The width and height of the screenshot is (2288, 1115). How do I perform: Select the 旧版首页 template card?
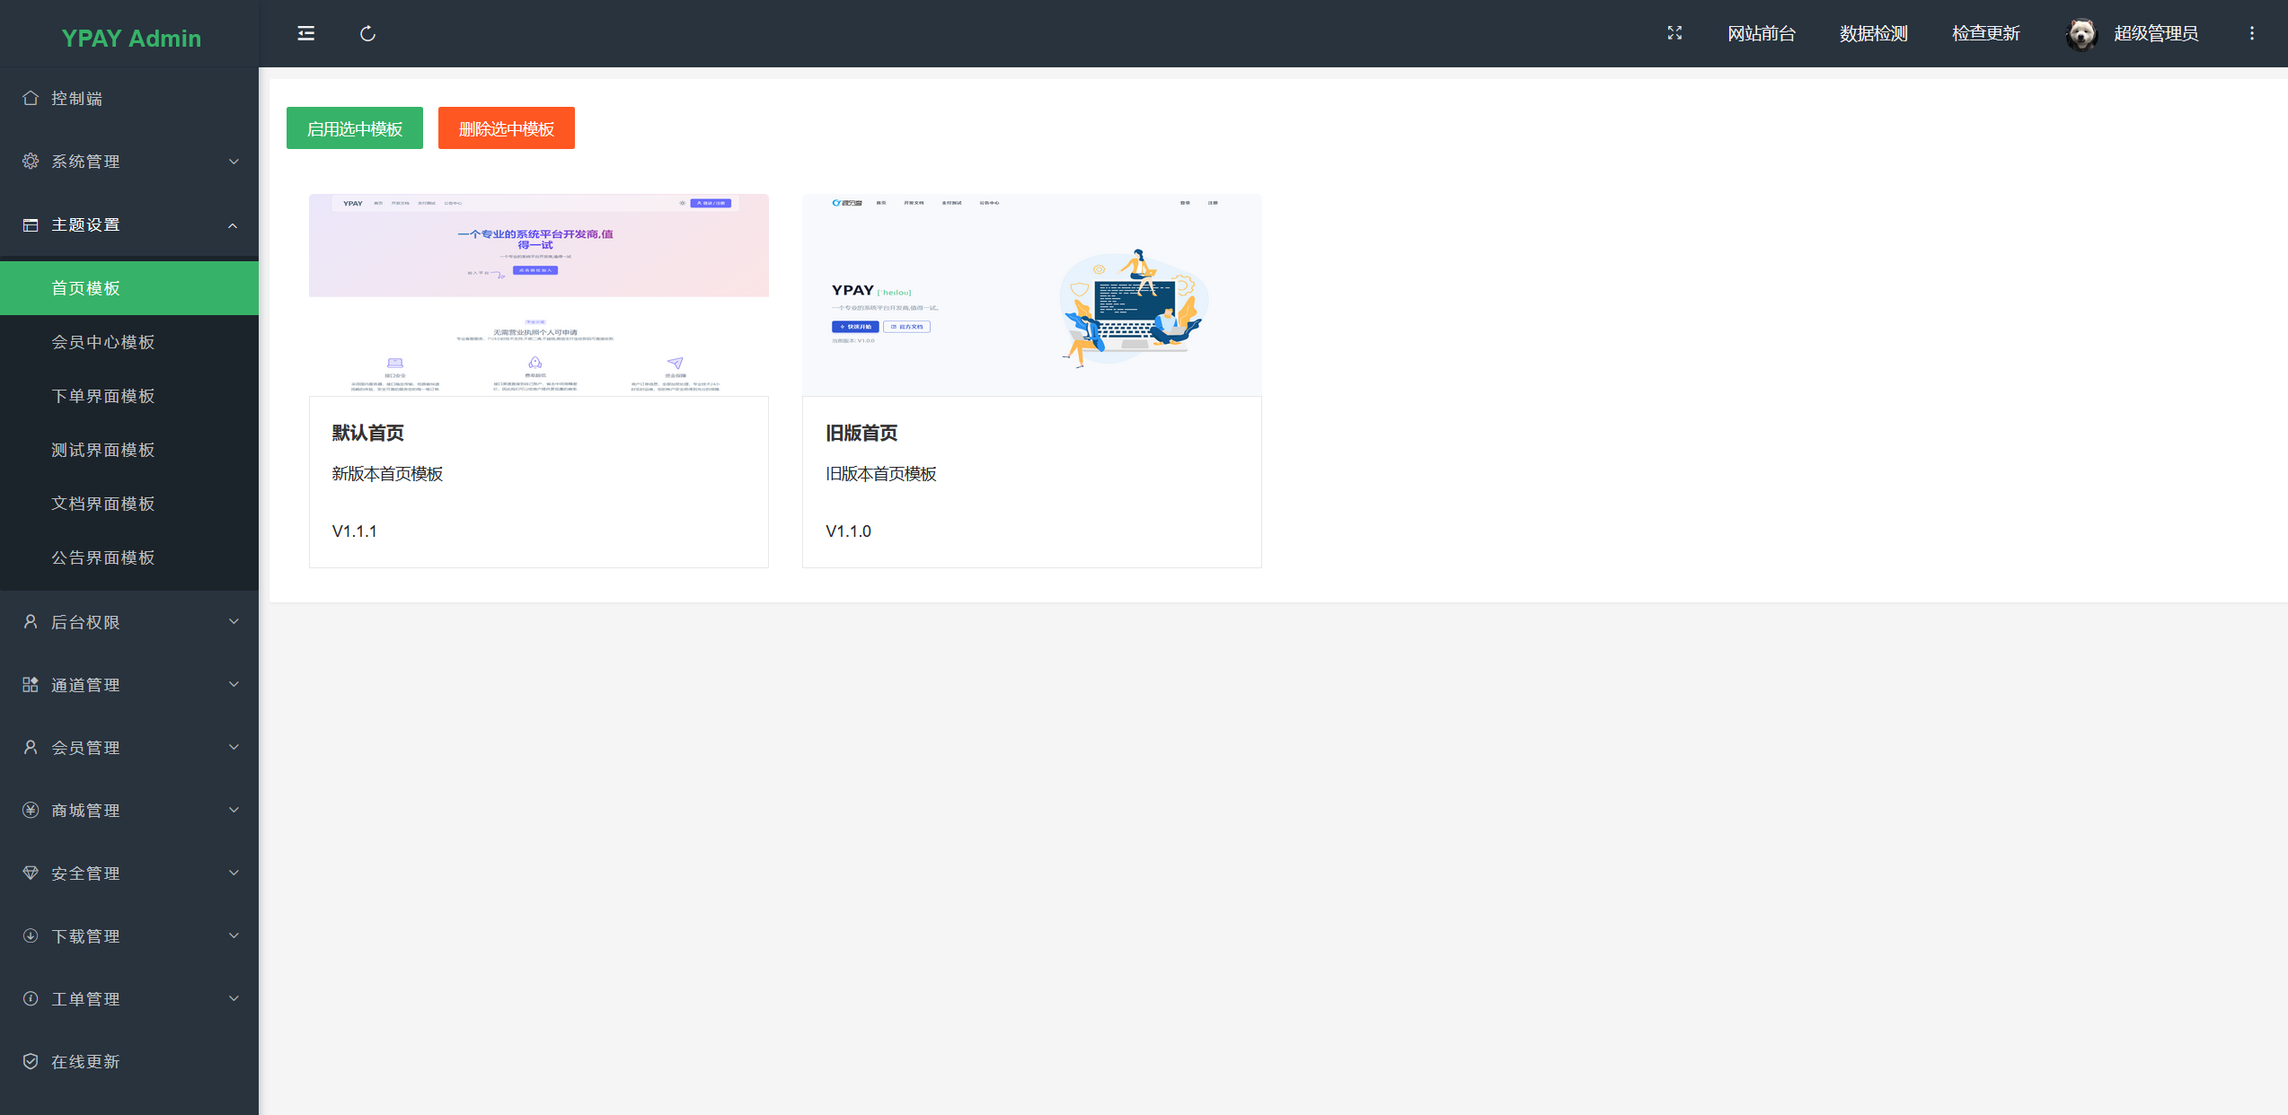click(1031, 382)
